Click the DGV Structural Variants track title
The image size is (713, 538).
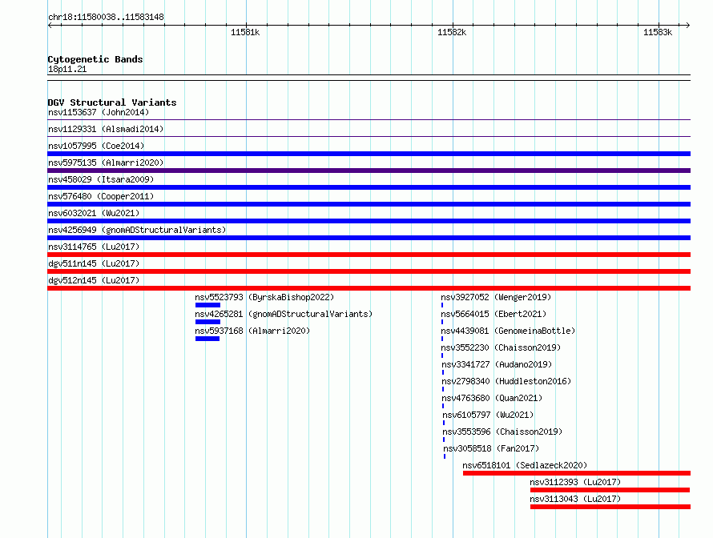[x=112, y=102]
